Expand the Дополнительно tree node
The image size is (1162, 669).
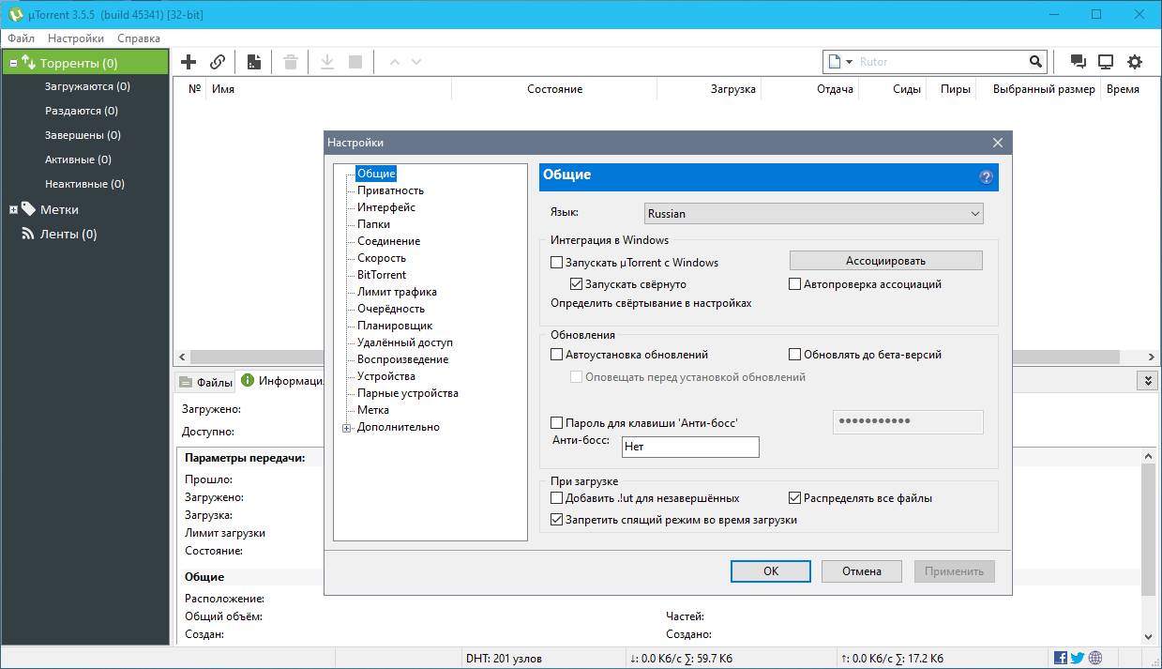pos(347,428)
